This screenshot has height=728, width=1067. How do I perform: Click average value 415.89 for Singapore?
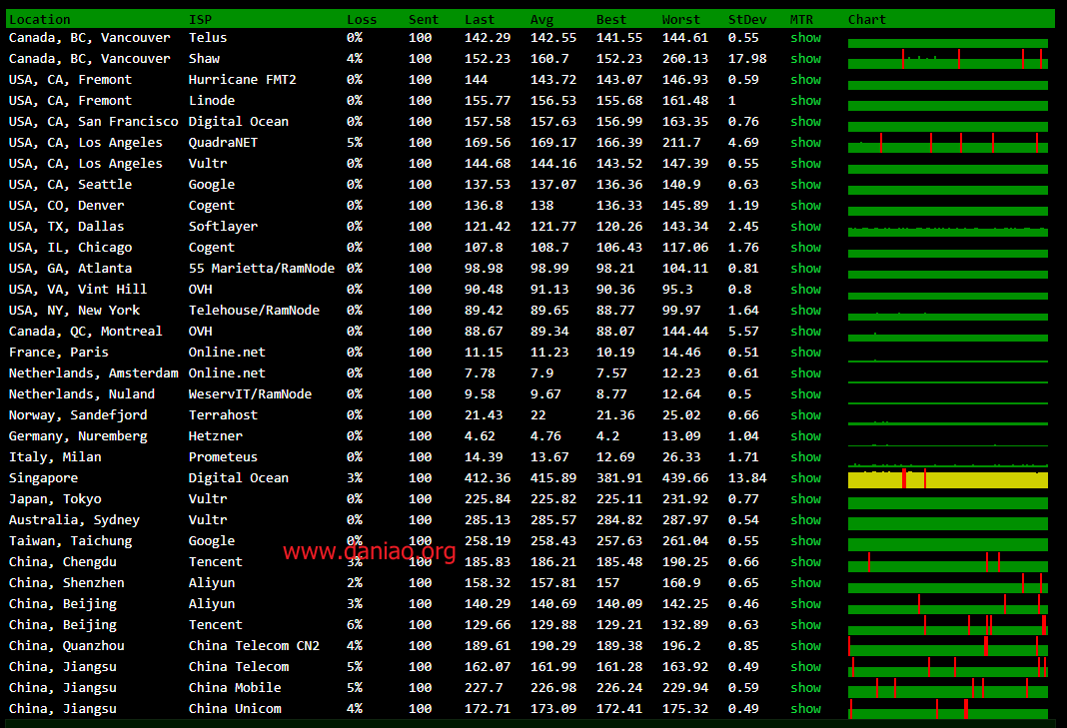pyautogui.click(x=553, y=478)
